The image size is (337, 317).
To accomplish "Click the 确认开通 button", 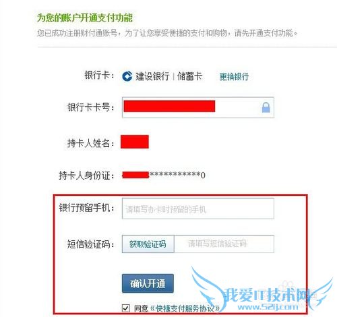I will tap(148, 283).
